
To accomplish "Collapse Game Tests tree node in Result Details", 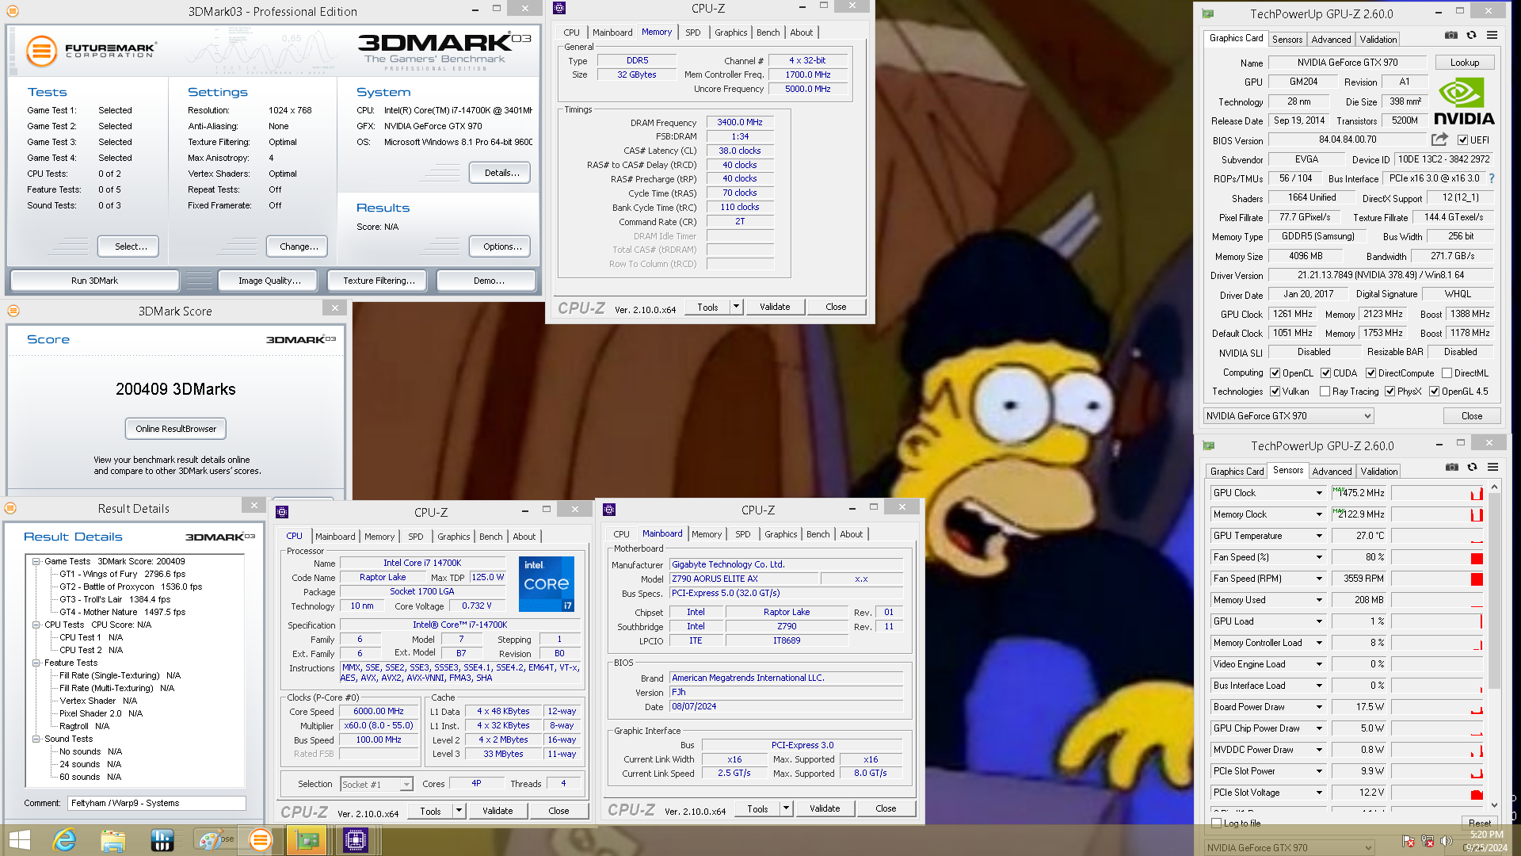I will point(36,561).
